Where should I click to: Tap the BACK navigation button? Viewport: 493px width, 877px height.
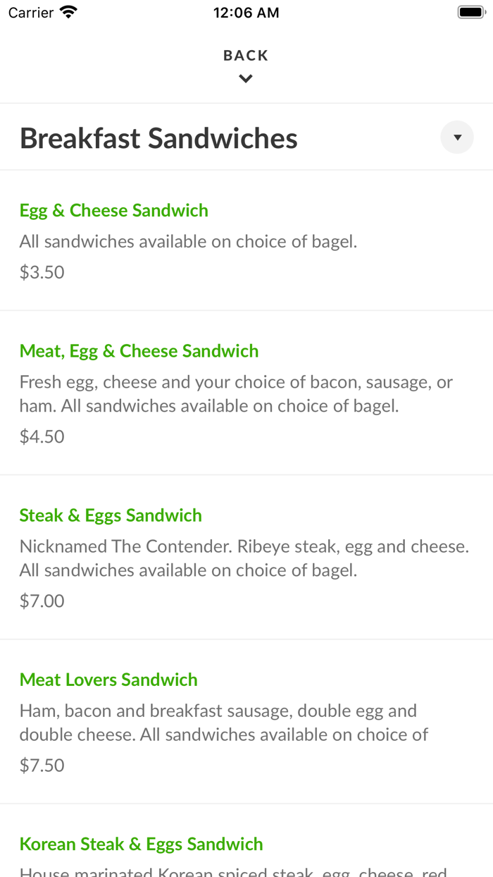pyautogui.click(x=245, y=55)
